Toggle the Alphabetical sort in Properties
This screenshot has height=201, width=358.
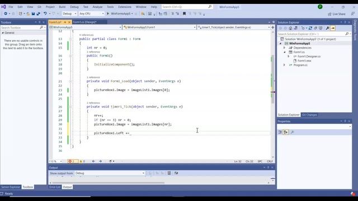tap(286, 132)
